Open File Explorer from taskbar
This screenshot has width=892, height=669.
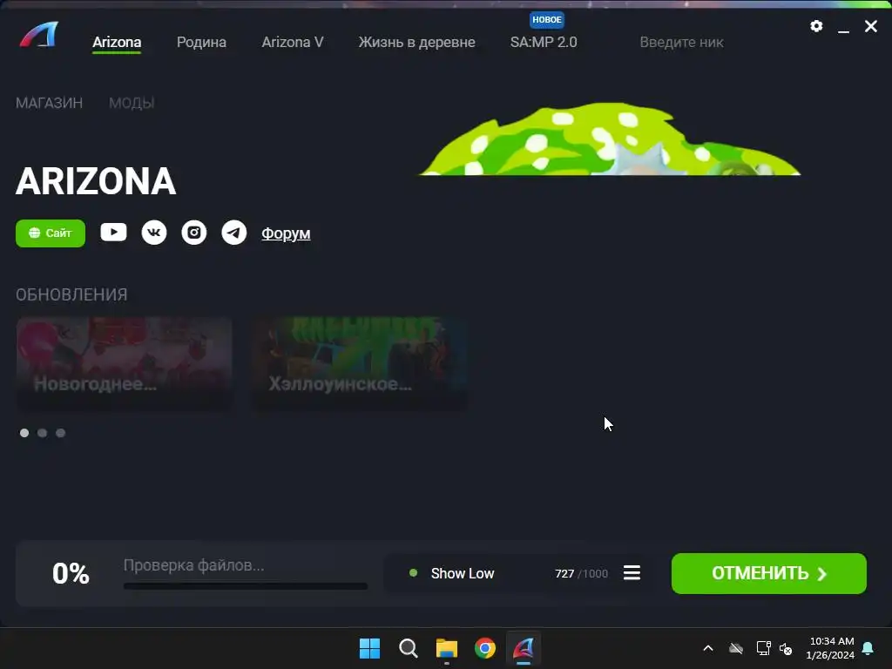pos(447,648)
